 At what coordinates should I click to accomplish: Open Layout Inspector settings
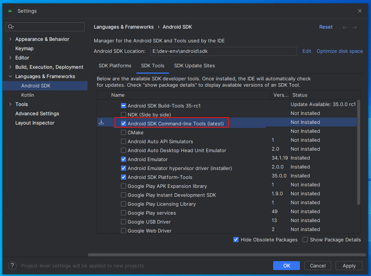point(35,123)
